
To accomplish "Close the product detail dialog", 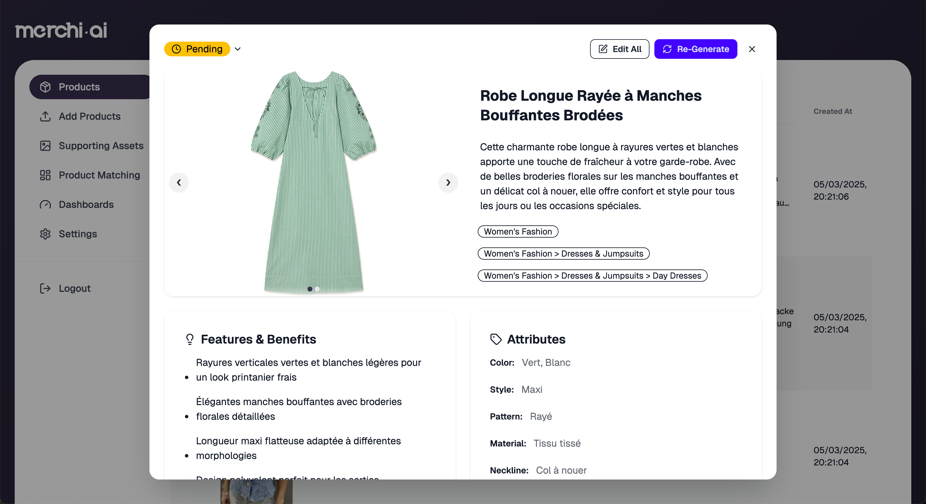I will 752,49.
